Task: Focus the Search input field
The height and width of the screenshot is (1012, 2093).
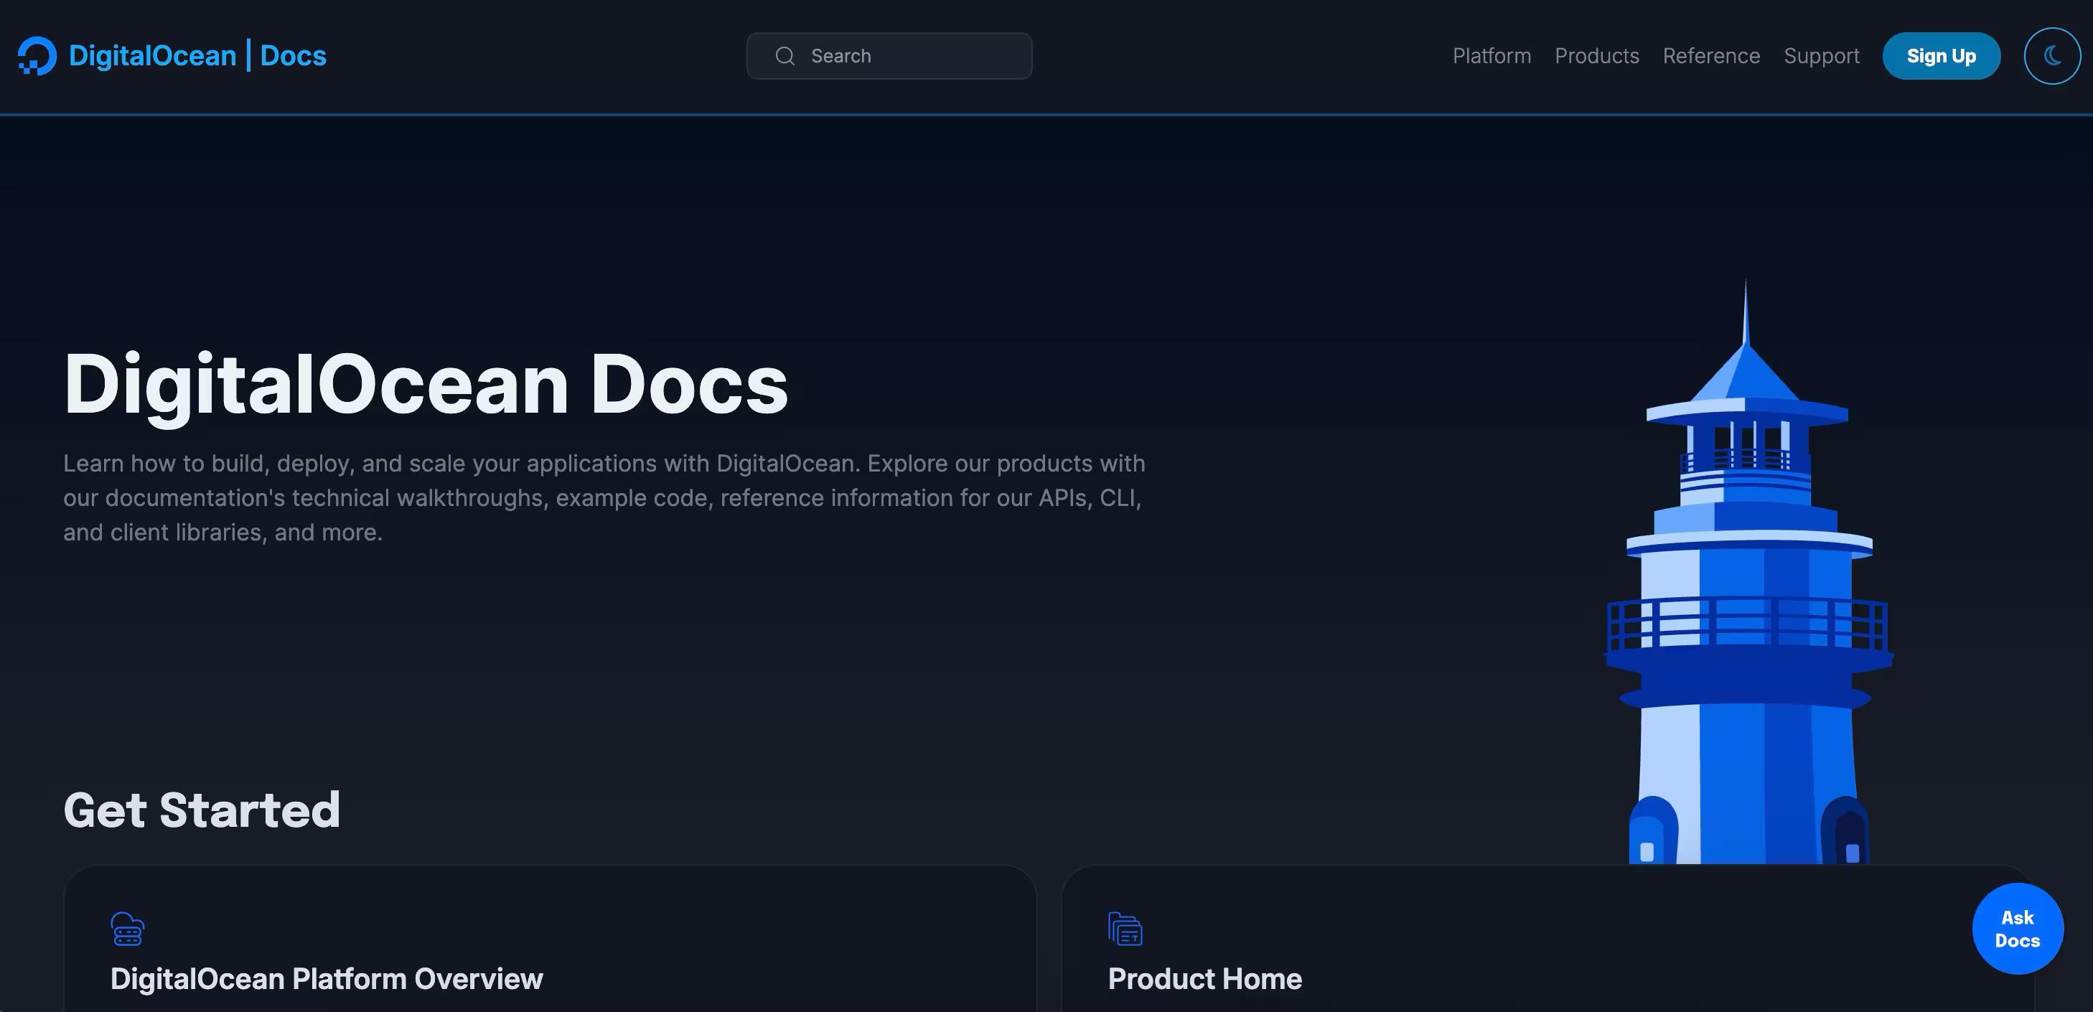Action: tap(890, 56)
